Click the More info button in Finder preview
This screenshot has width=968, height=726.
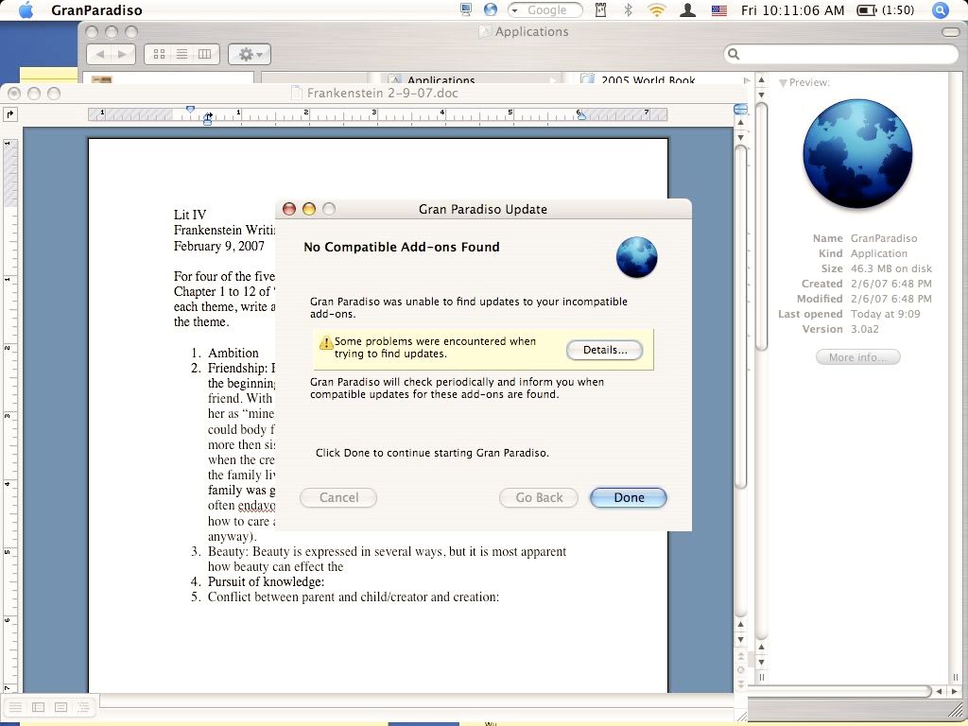[857, 357]
